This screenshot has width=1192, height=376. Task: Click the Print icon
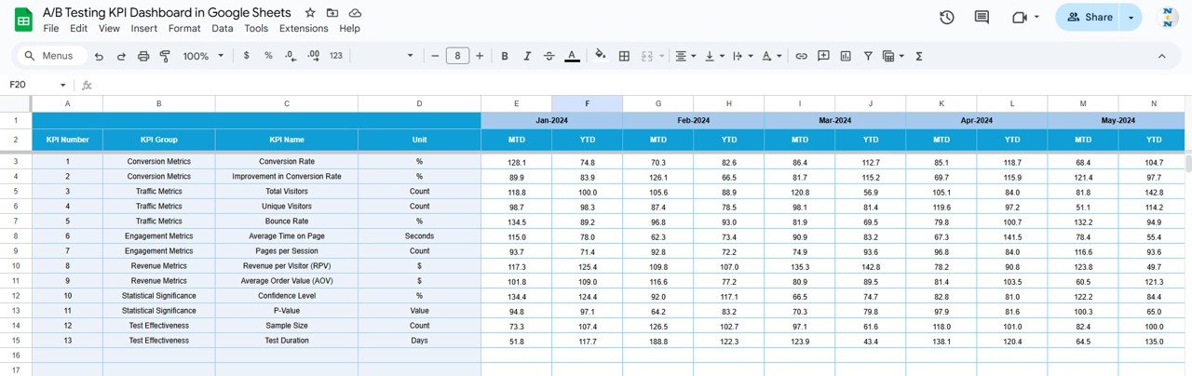click(143, 56)
